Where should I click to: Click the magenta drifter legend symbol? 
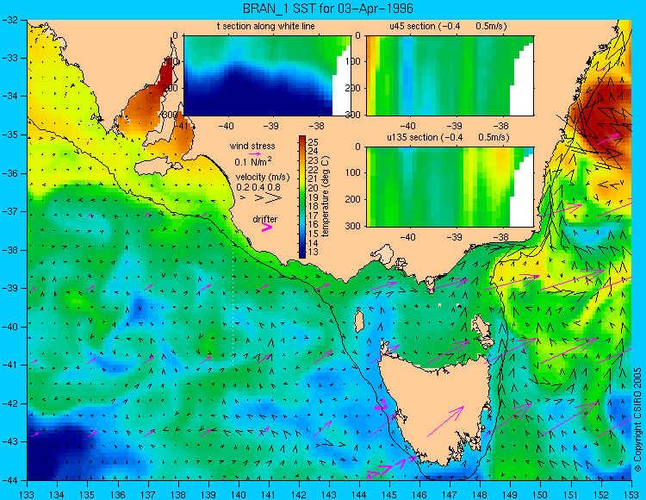point(267,228)
